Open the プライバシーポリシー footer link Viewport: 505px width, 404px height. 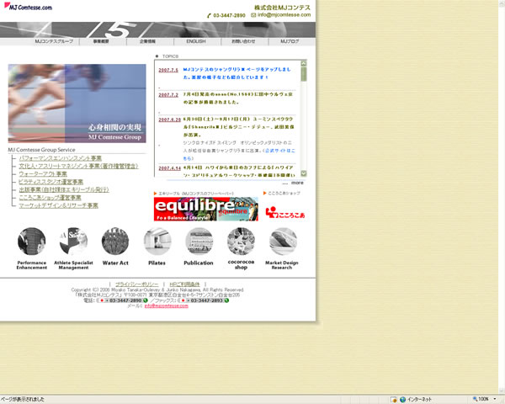click(137, 284)
